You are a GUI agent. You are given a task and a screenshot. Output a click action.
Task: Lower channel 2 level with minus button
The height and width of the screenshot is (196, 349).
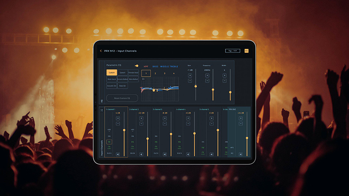tap(141, 124)
